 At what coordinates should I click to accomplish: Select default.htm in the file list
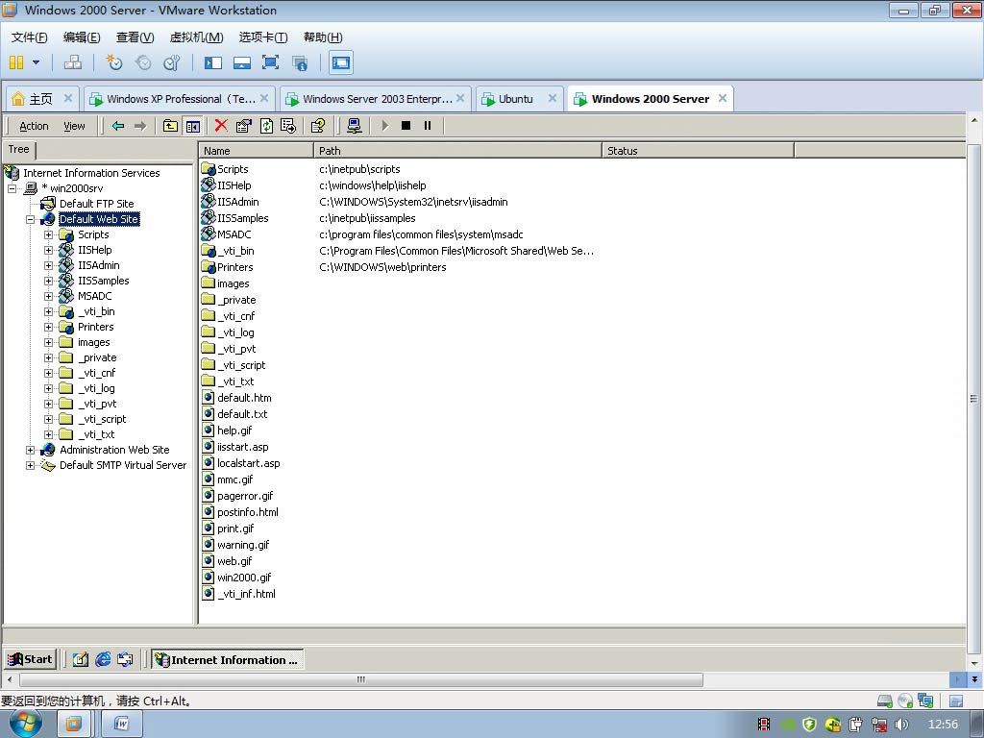[x=244, y=398]
